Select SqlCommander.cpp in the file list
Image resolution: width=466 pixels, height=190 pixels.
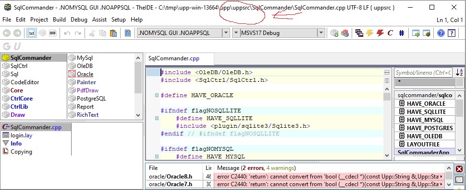(x=36, y=127)
